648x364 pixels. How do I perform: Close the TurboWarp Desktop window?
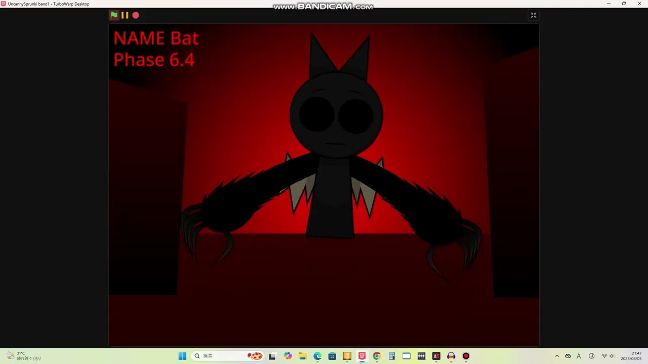[639, 4]
